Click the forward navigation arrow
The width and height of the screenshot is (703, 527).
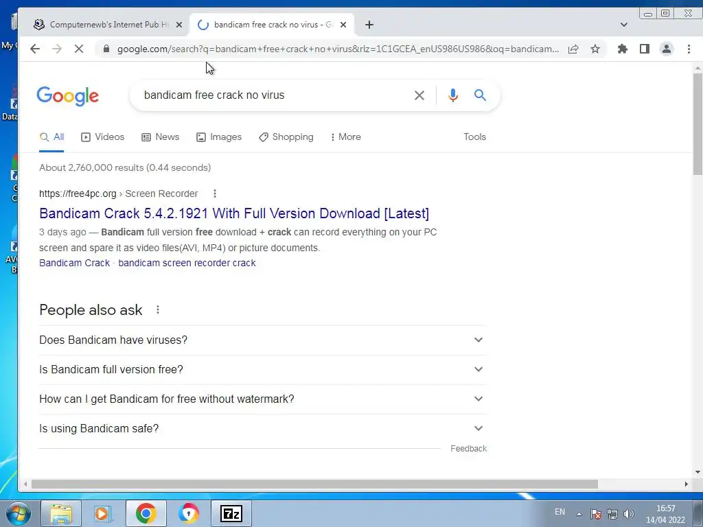pos(57,49)
